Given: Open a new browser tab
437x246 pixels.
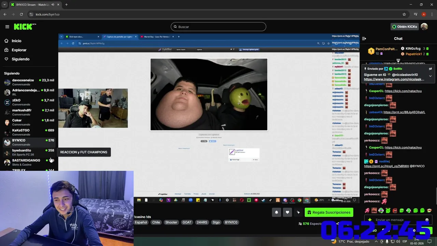Looking at the screenshot, I should pyautogui.click(x=66, y=5).
